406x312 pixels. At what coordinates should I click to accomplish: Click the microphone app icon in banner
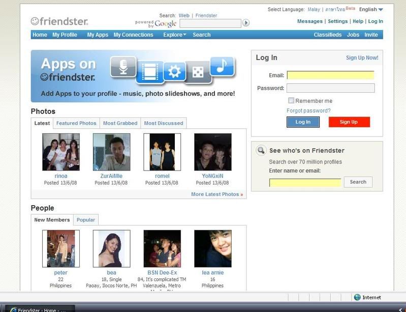(123, 67)
